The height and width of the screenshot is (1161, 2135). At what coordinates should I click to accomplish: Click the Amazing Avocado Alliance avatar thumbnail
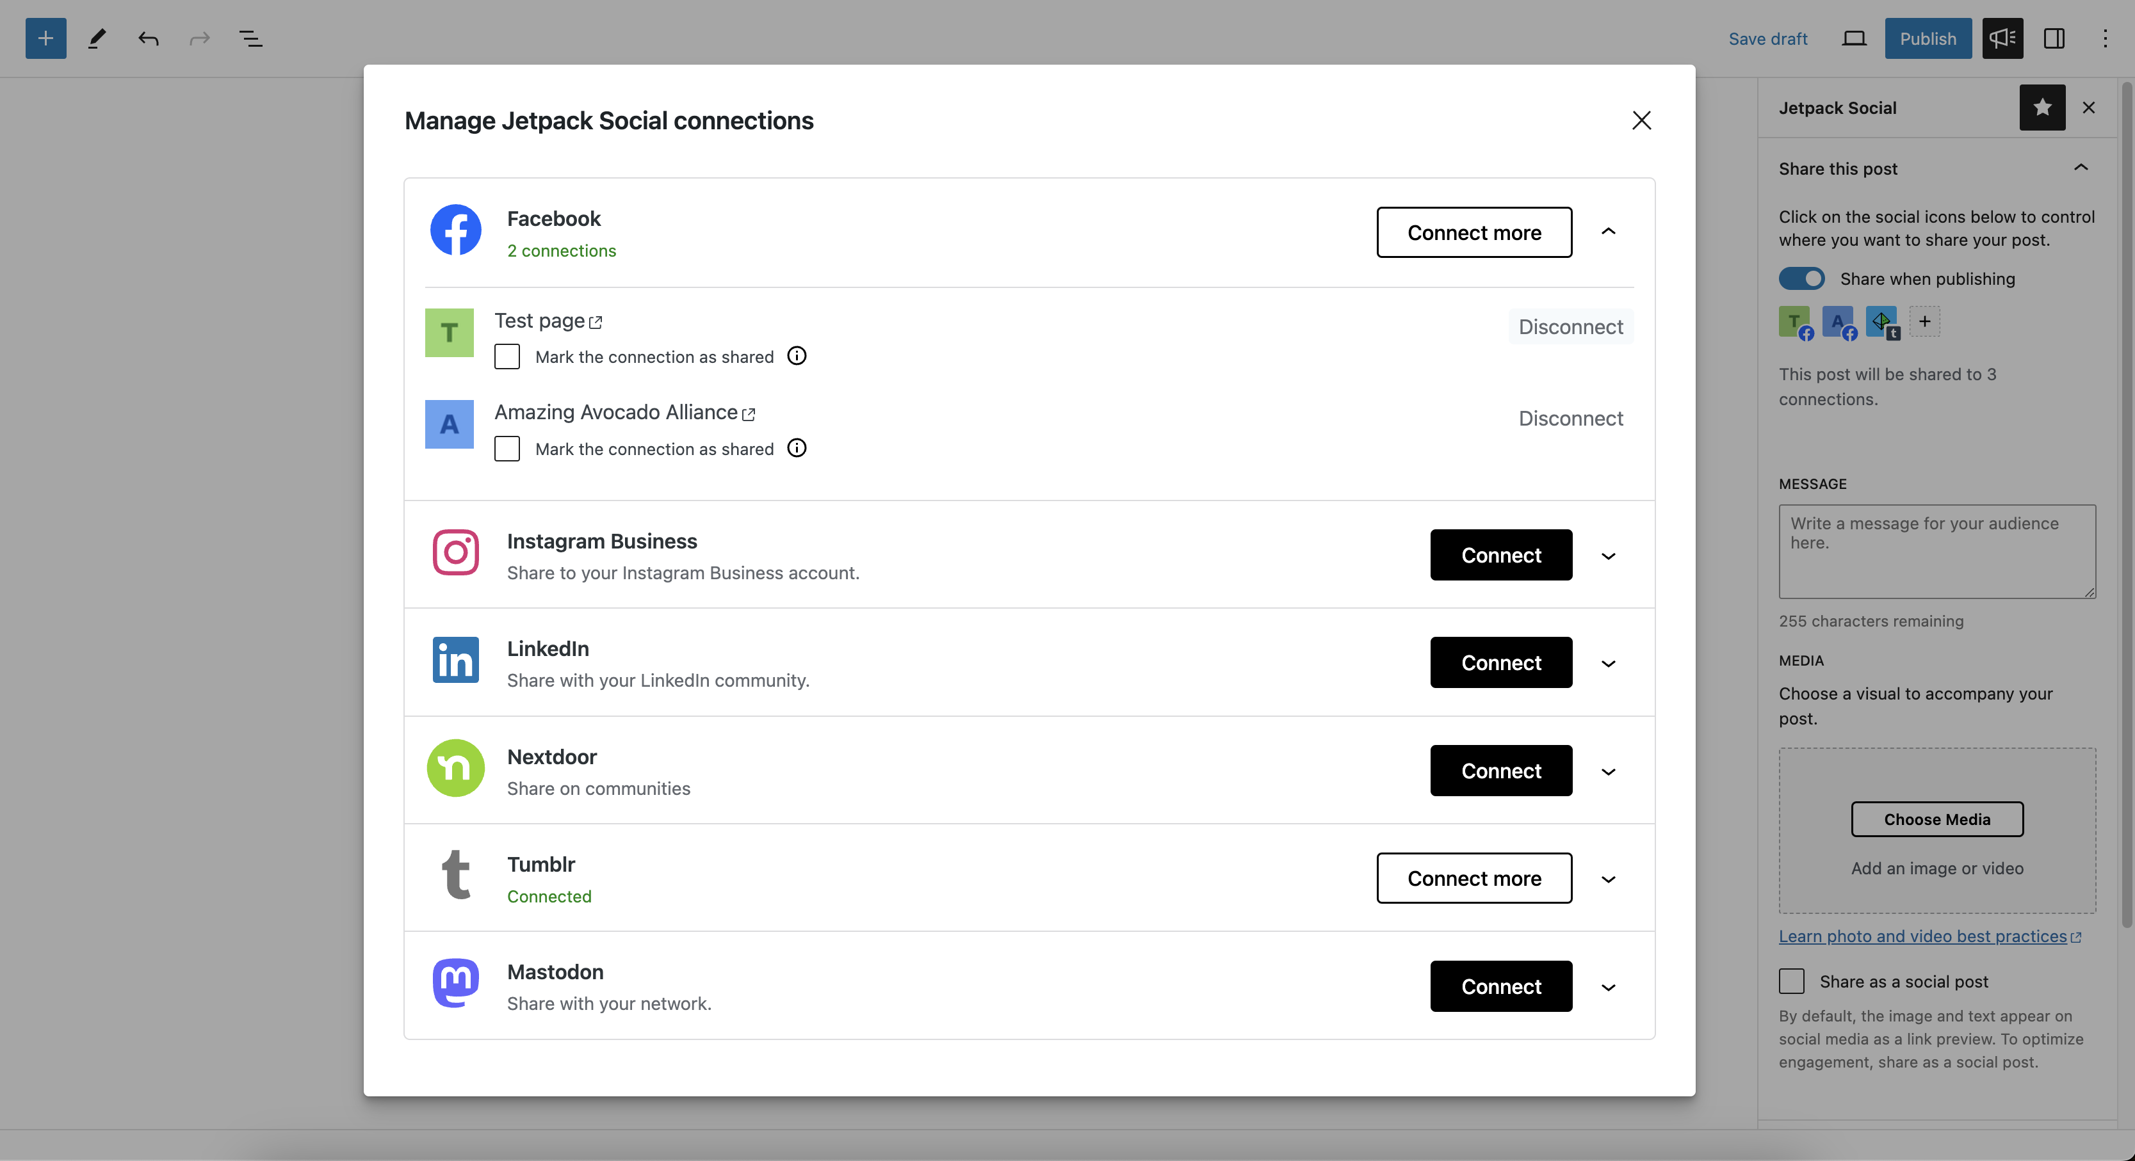click(449, 424)
